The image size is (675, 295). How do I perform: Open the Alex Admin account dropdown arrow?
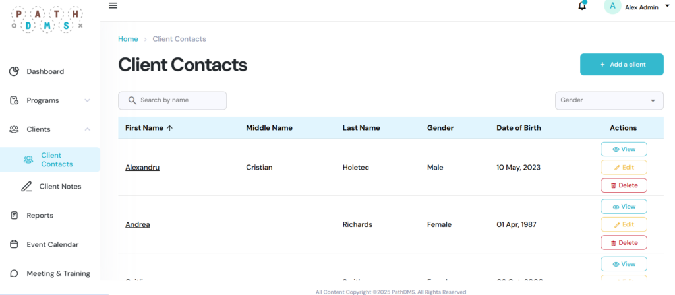667,6
